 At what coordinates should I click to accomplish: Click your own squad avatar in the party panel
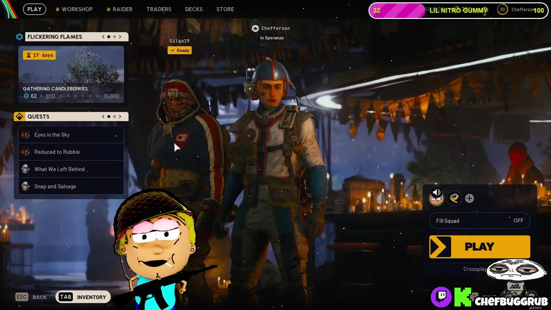click(x=436, y=199)
